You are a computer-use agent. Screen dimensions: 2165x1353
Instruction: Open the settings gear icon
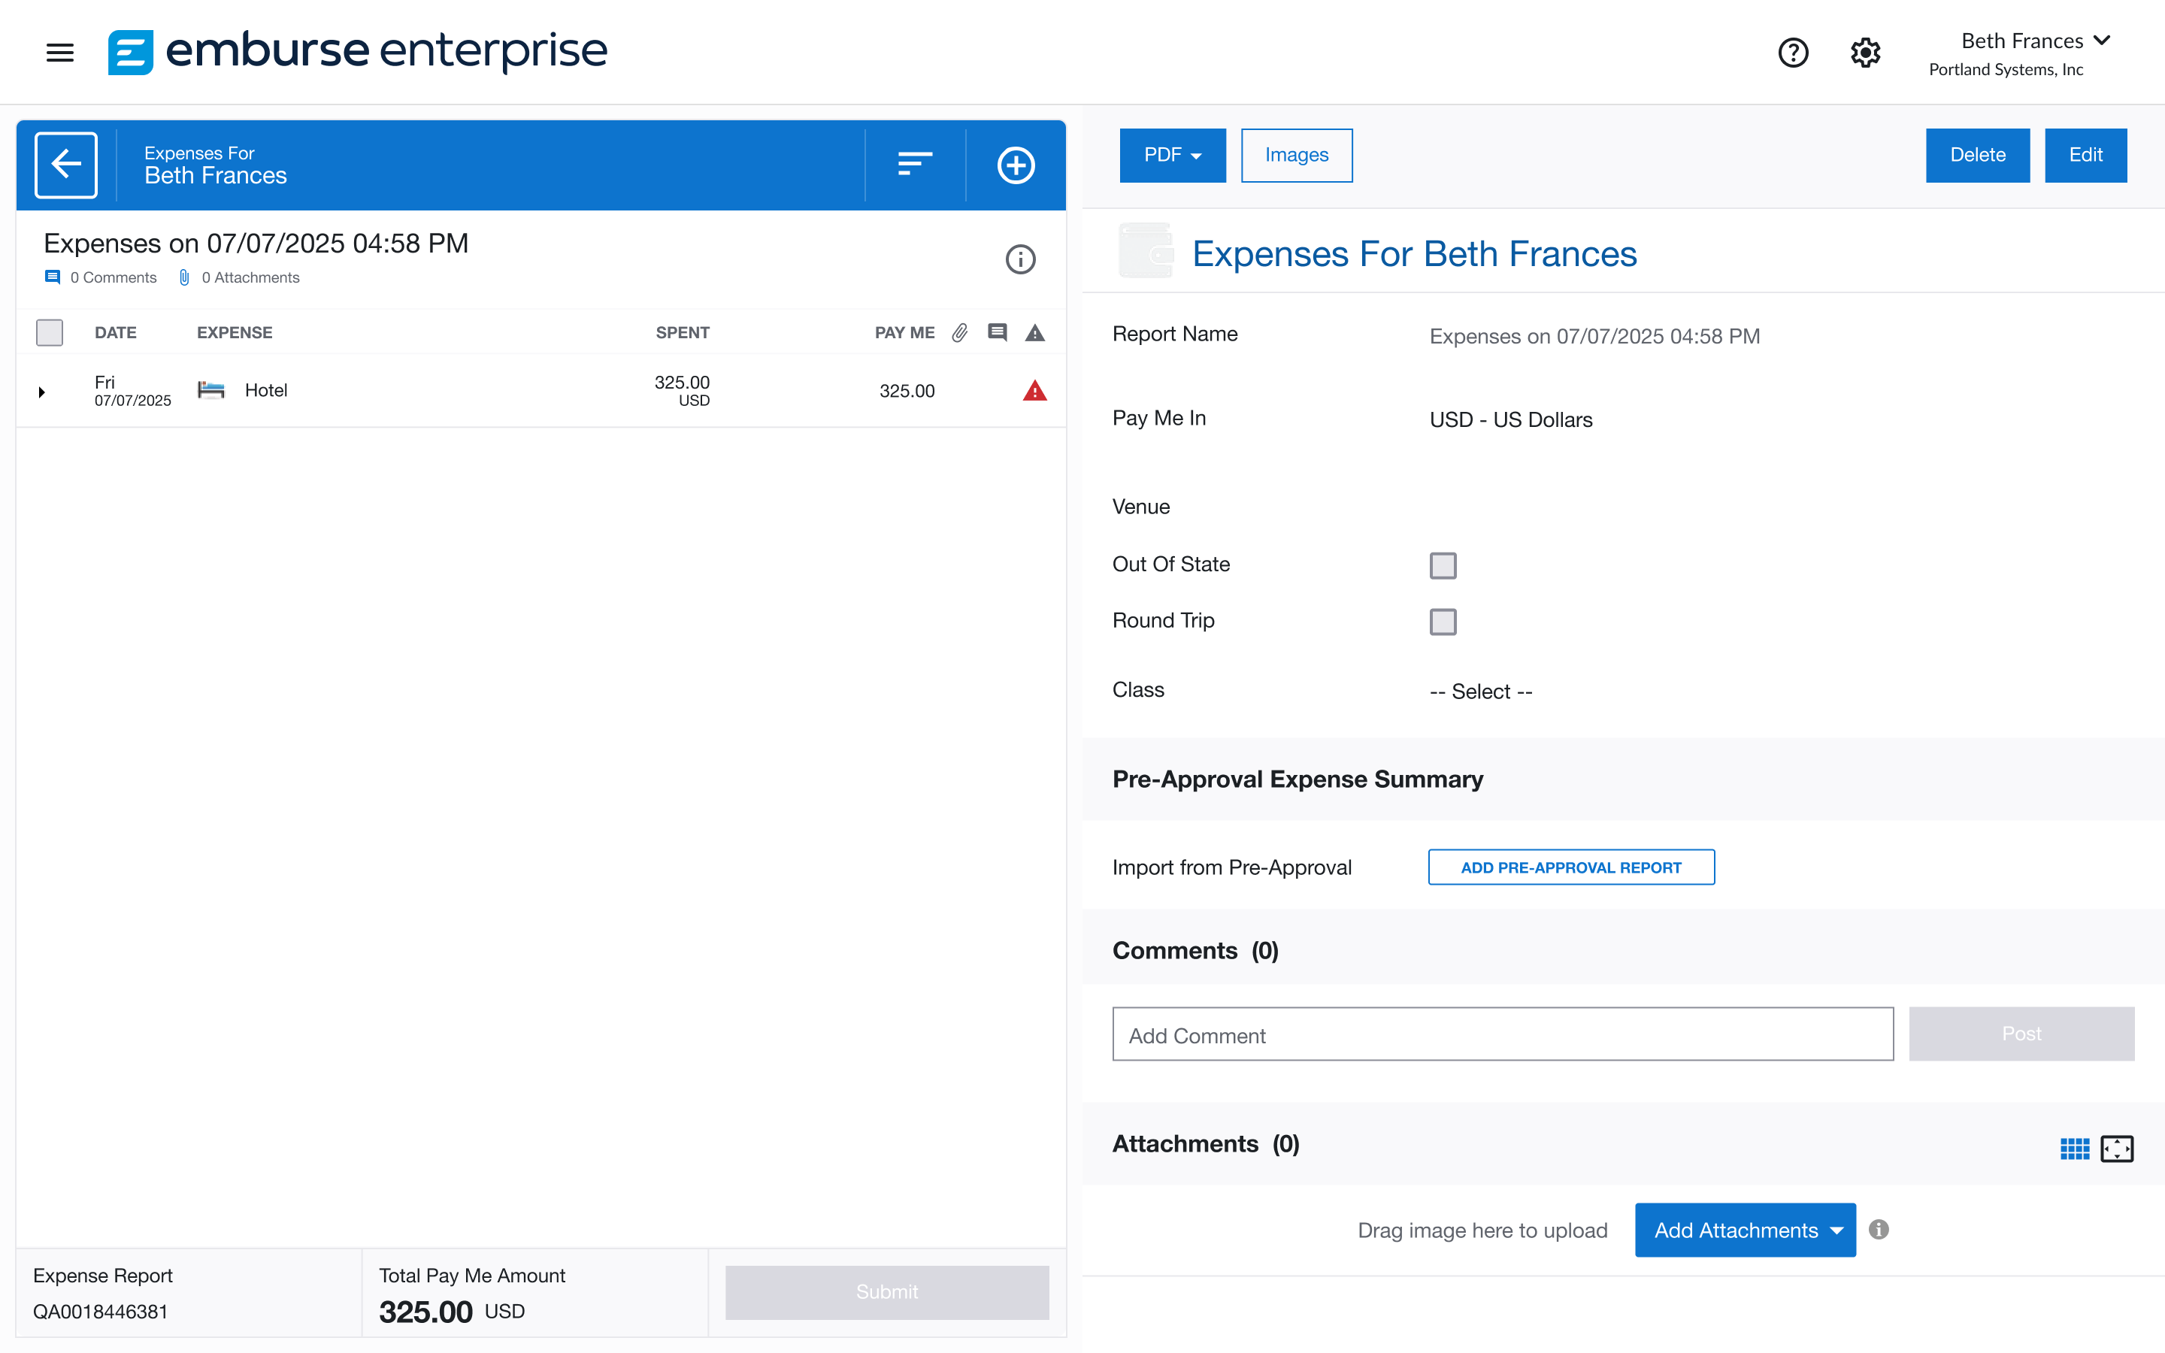point(1865,53)
